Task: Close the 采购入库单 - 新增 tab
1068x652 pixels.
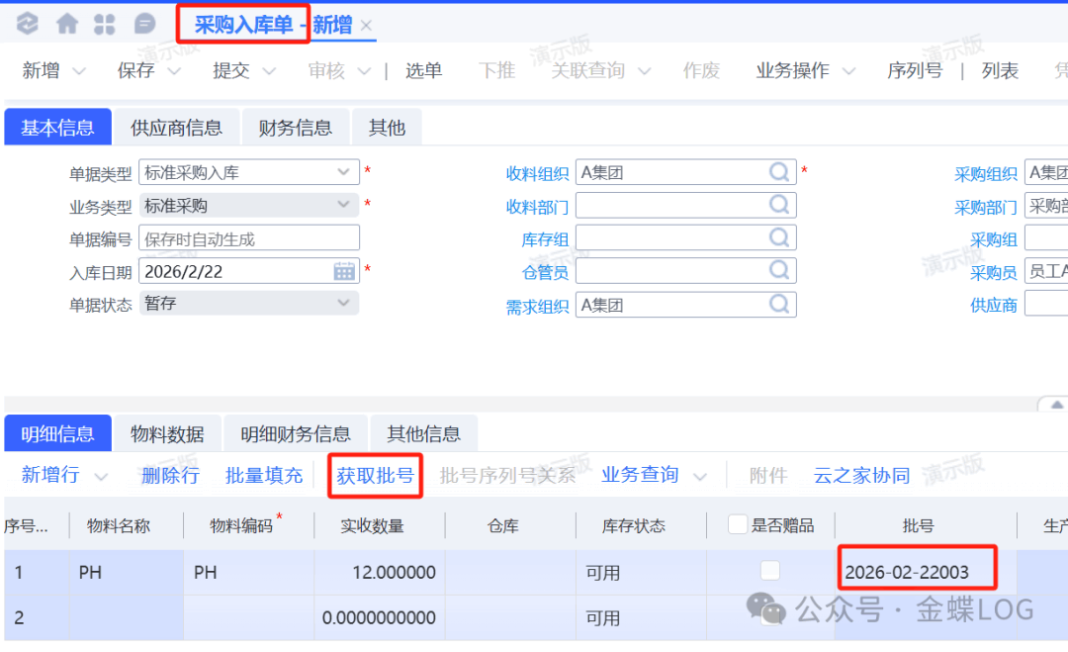Action: [x=366, y=26]
